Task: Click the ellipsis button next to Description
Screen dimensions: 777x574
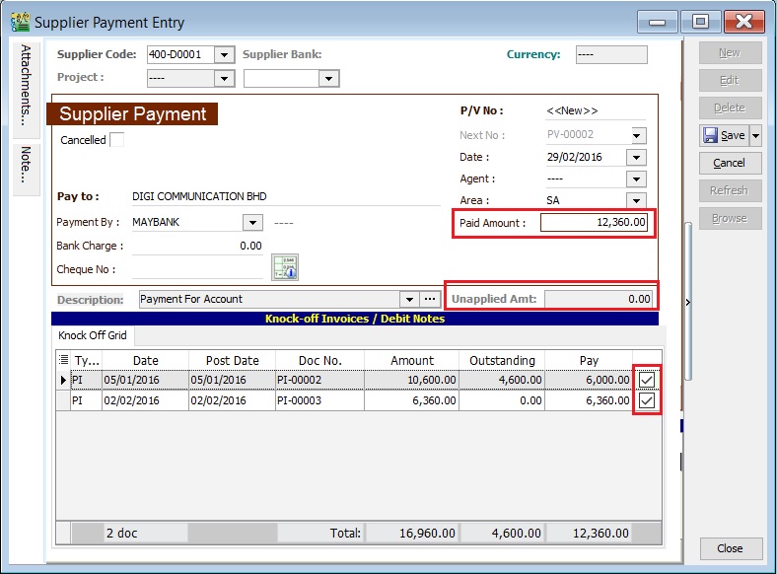Action: click(x=429, y=299)
